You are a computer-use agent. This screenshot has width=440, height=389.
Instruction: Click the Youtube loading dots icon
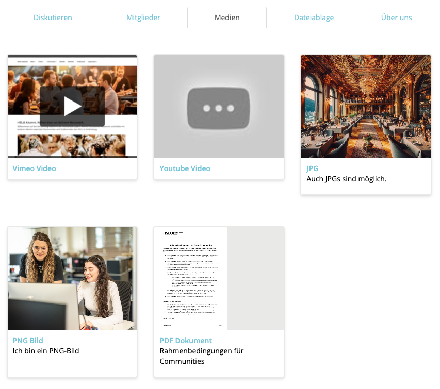[219, 108]
